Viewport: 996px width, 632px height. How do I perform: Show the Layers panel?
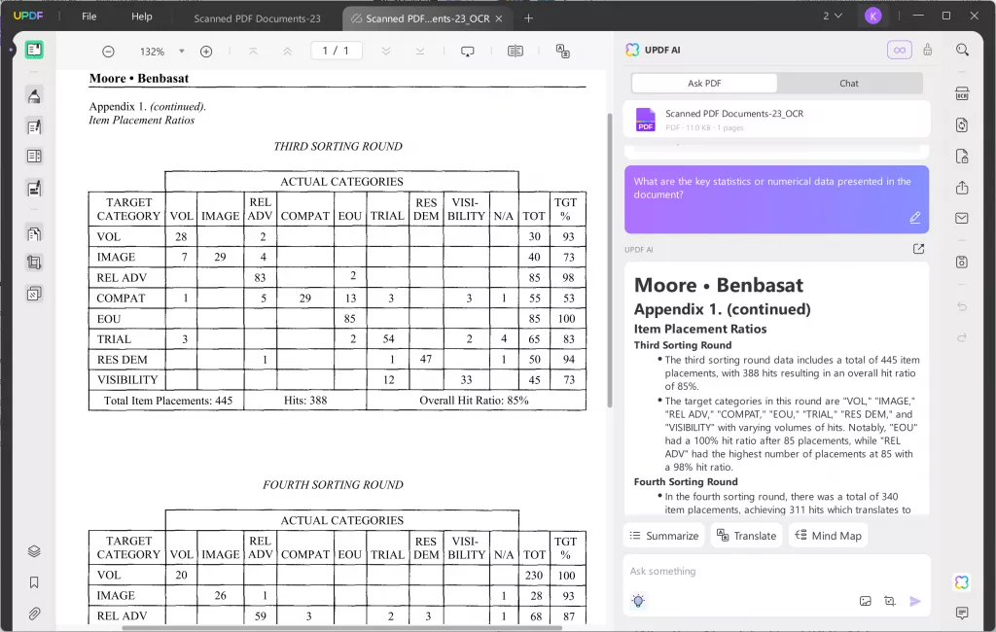coord(34,550)
